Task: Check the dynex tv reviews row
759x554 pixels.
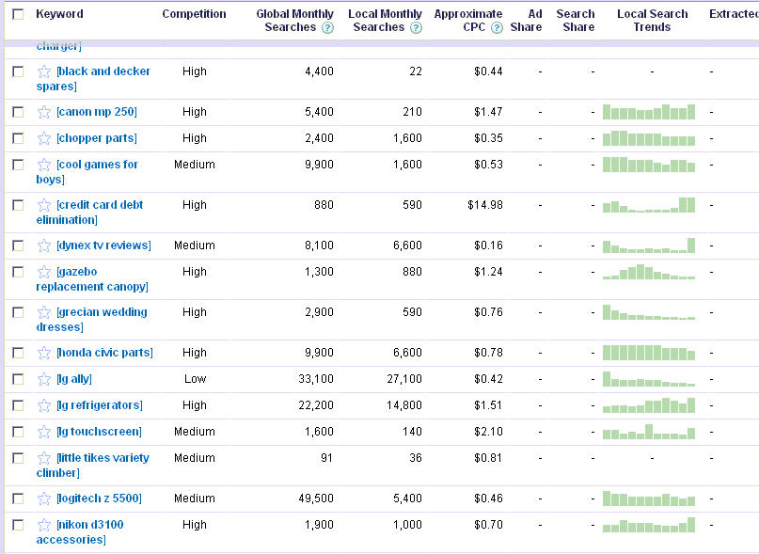Action: (x=18, y=245)
